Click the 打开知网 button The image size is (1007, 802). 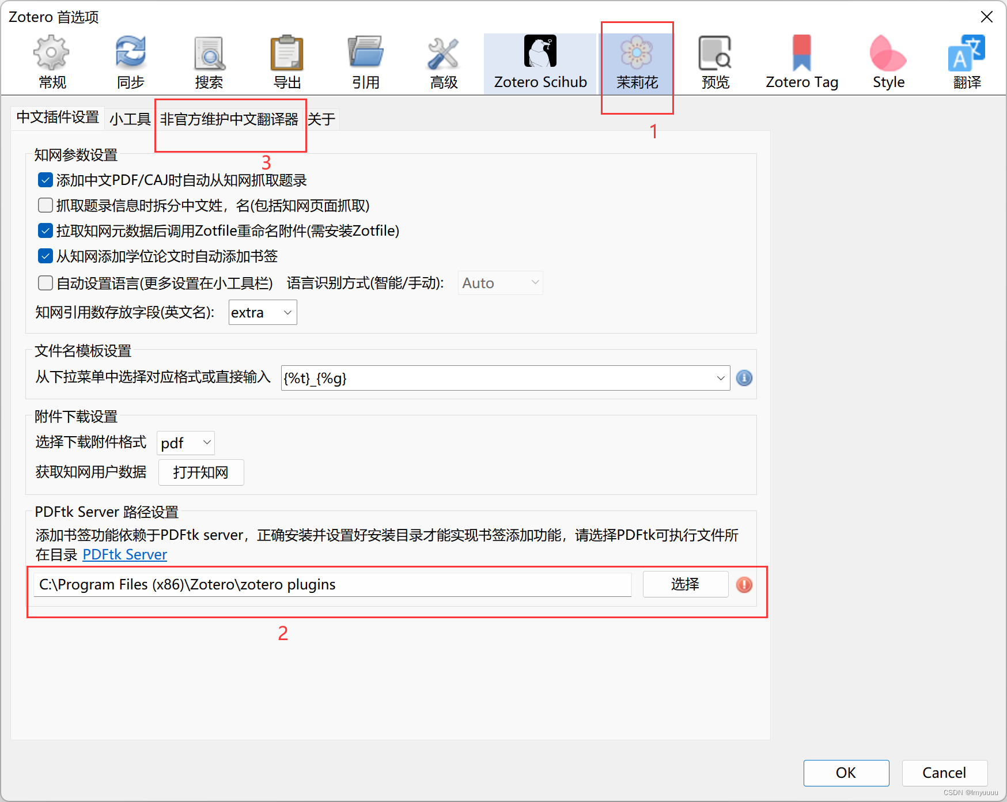coord(201,472)
